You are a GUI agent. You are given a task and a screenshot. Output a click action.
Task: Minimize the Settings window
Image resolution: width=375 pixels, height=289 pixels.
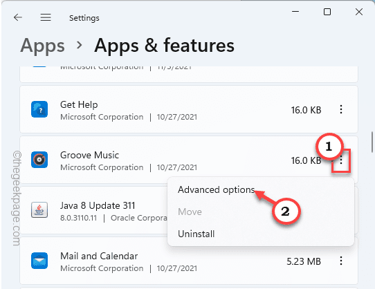tap(295, 12)
